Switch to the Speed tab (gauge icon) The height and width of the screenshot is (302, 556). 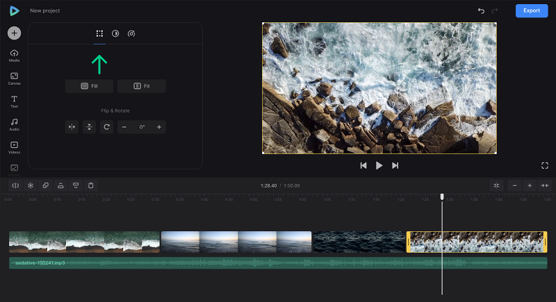point(131,33)
